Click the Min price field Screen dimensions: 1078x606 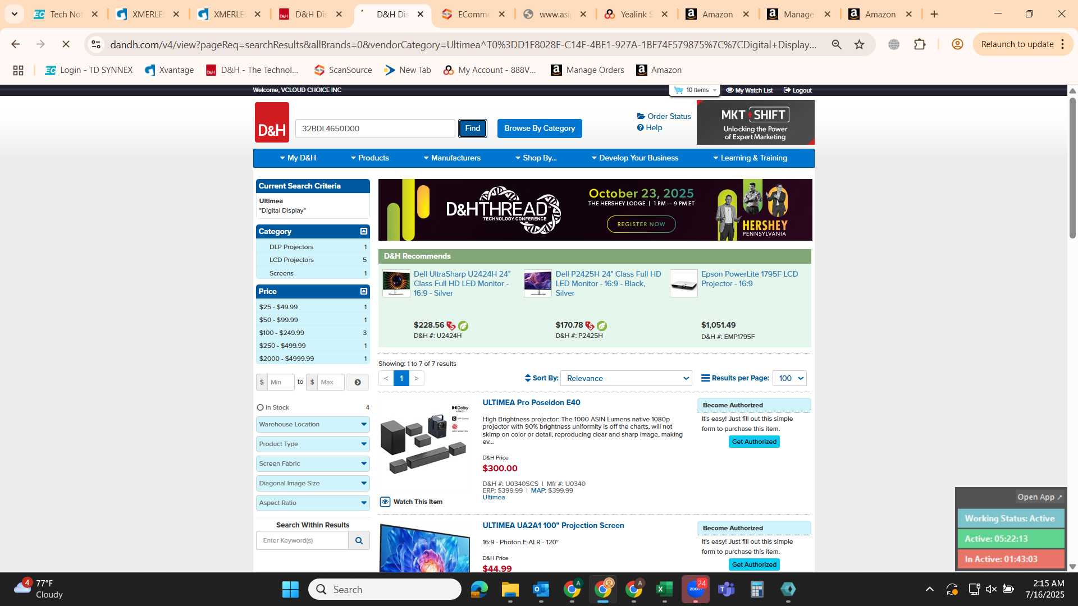281,382
